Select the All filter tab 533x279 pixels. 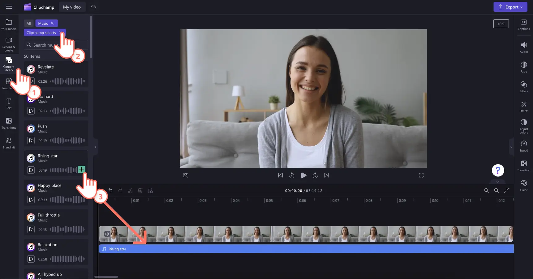pyautogui.click(x=28, y=23)
